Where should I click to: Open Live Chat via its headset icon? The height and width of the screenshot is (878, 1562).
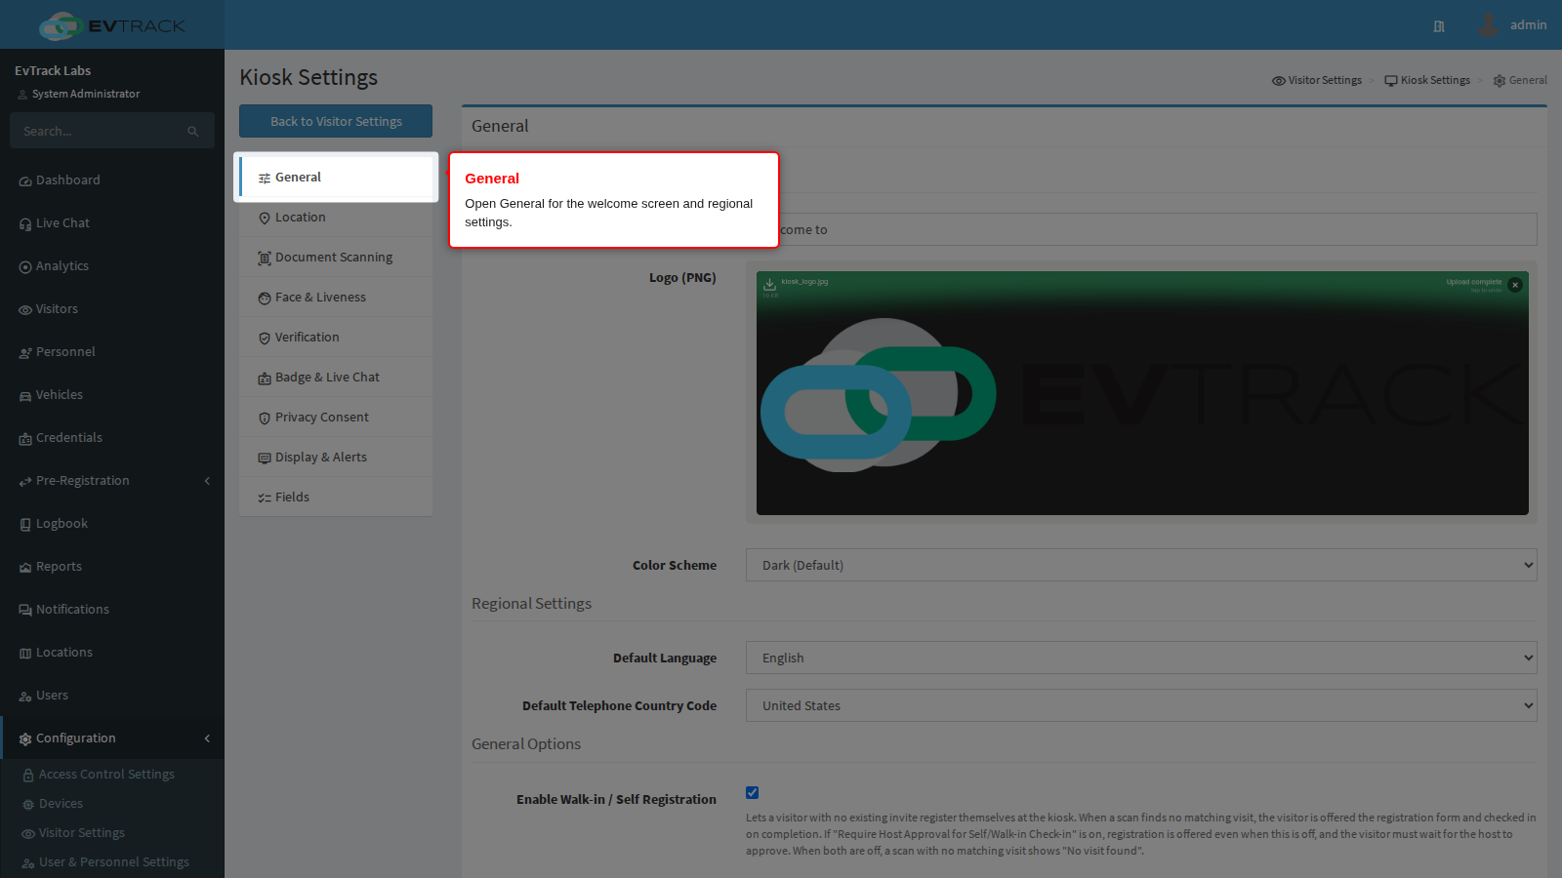coord(25,224)
